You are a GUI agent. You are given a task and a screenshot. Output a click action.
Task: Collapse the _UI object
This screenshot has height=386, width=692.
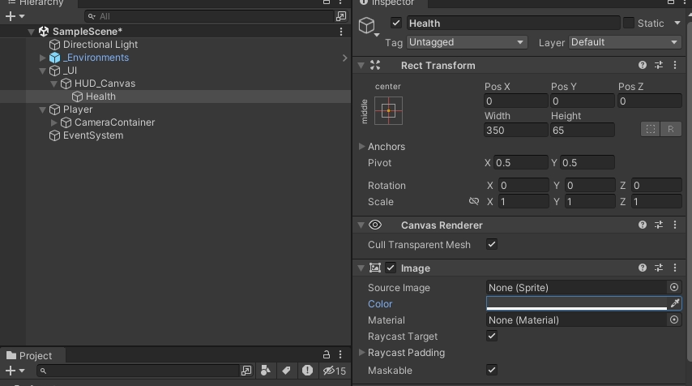tap(42, 71)
